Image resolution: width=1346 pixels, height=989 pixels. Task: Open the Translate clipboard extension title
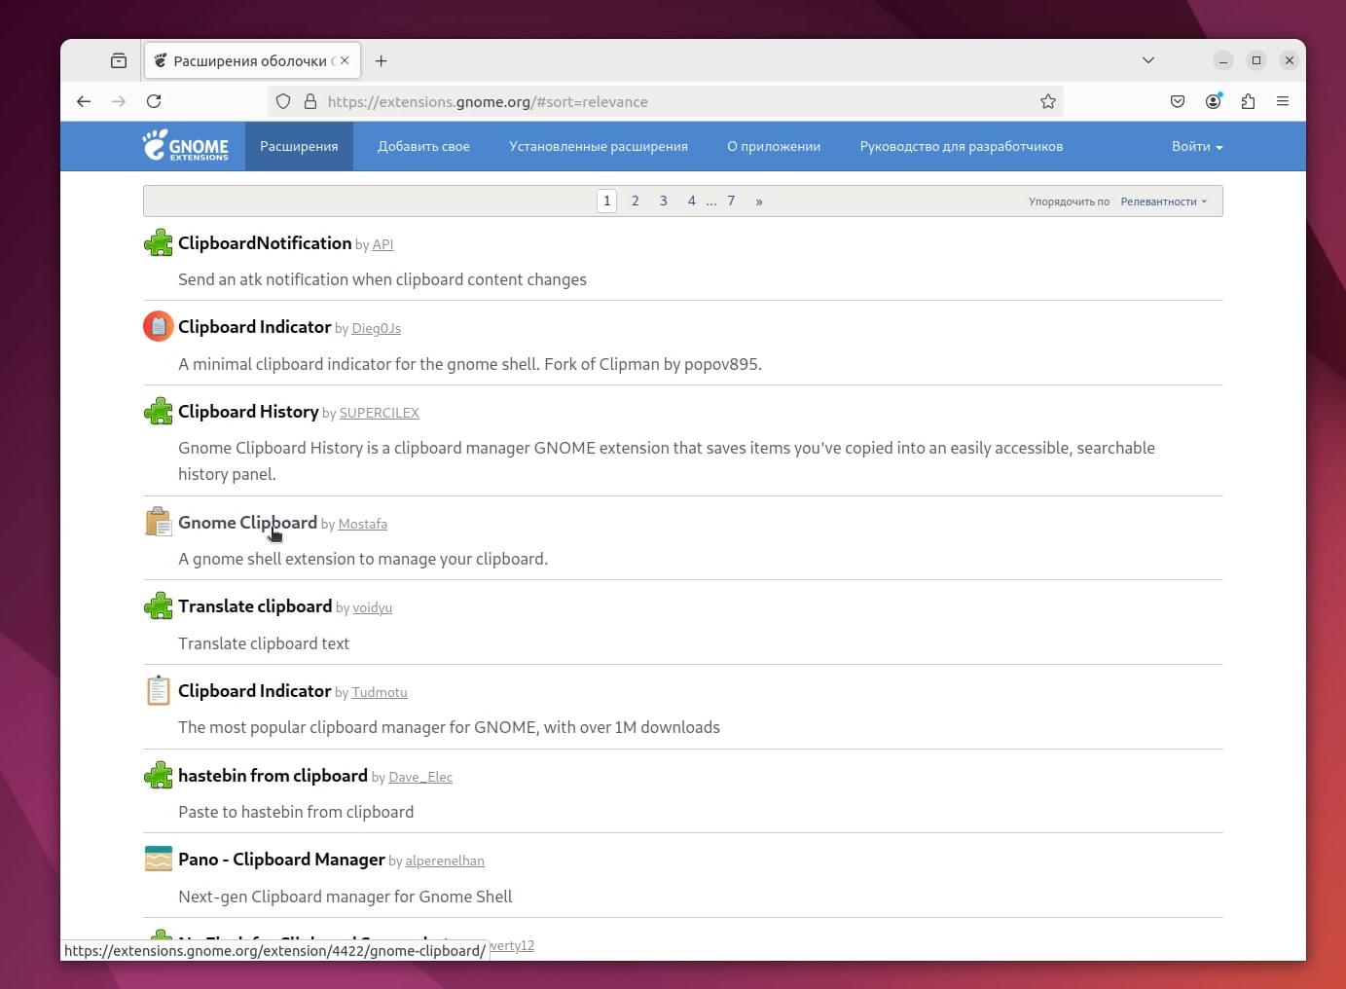click(x=255, y=605)
